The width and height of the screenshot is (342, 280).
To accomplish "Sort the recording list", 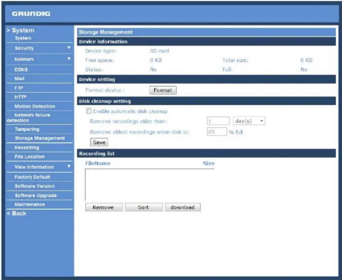I will [x=144, y=207].
